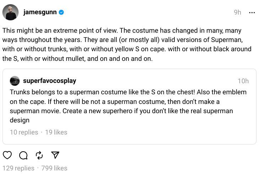View the 129 replies to this post
The width and height of the screenshot is (260, 174).
click(x=18, y=168)
